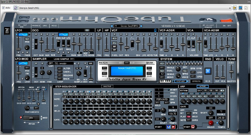Viewport: 251px width, 135px height.
Task: Toggle the BPM SYNC LFO2 button
Action: [193, 76]
